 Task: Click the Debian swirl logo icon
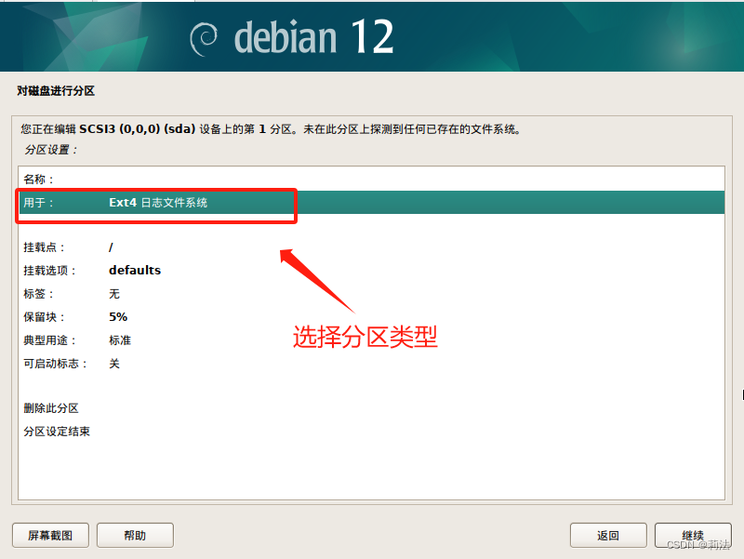click(203, 39)
